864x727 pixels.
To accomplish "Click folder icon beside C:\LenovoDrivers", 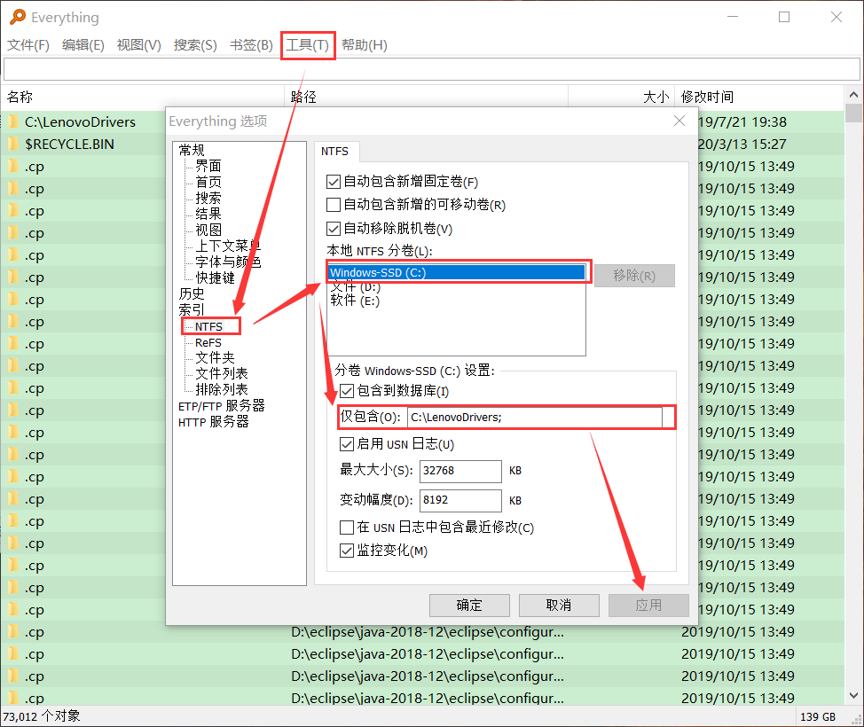I will click(x=12, y=121).
